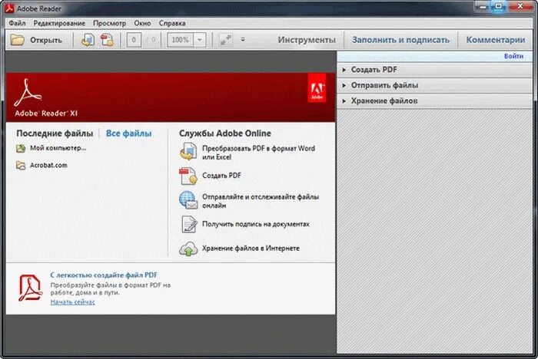Click the Open folder icon in toolbar
Screen dimensions: 538x359
[17, 40]
